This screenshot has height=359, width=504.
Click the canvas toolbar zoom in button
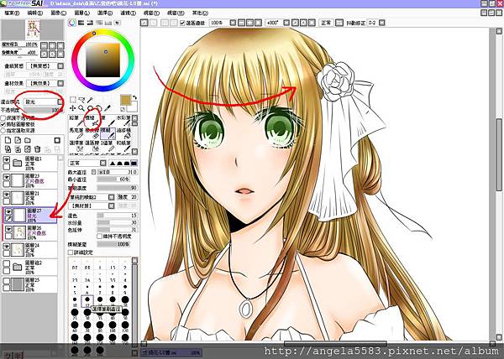(249, 23)
